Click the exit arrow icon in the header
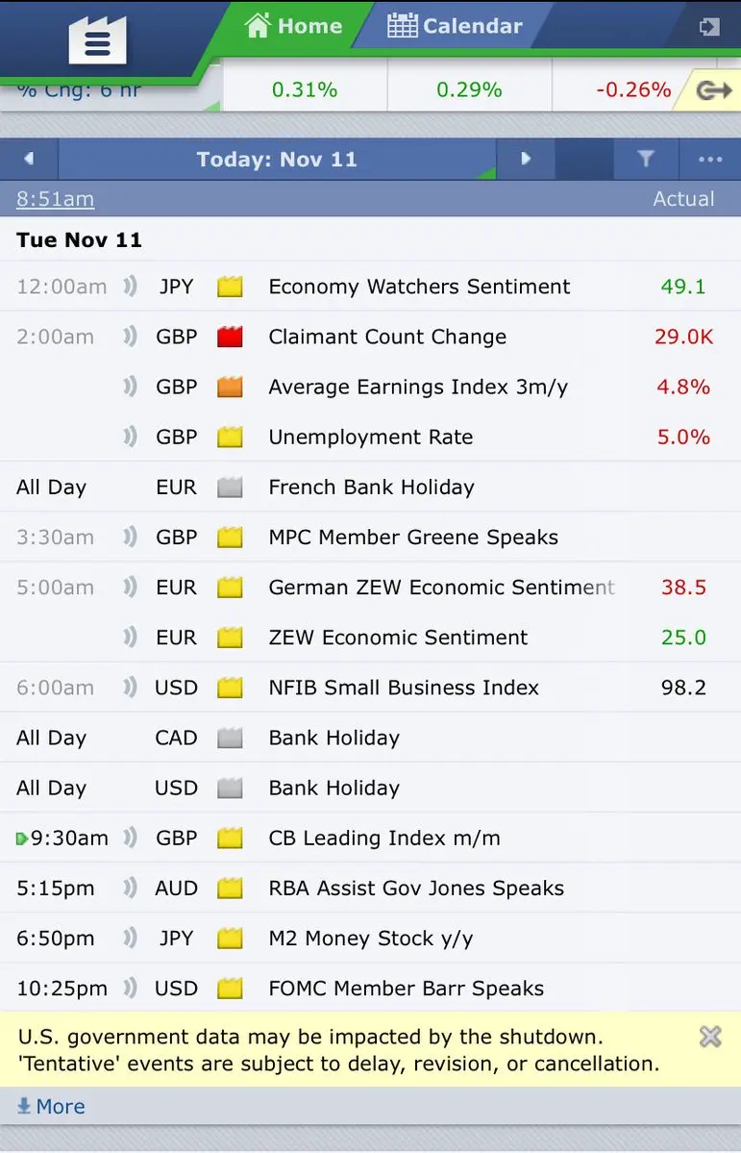 709,27
